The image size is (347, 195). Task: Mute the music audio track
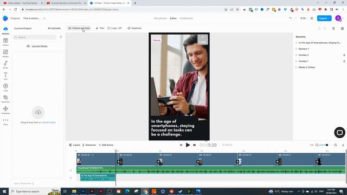pyautogui.click(x=71, y=170)
